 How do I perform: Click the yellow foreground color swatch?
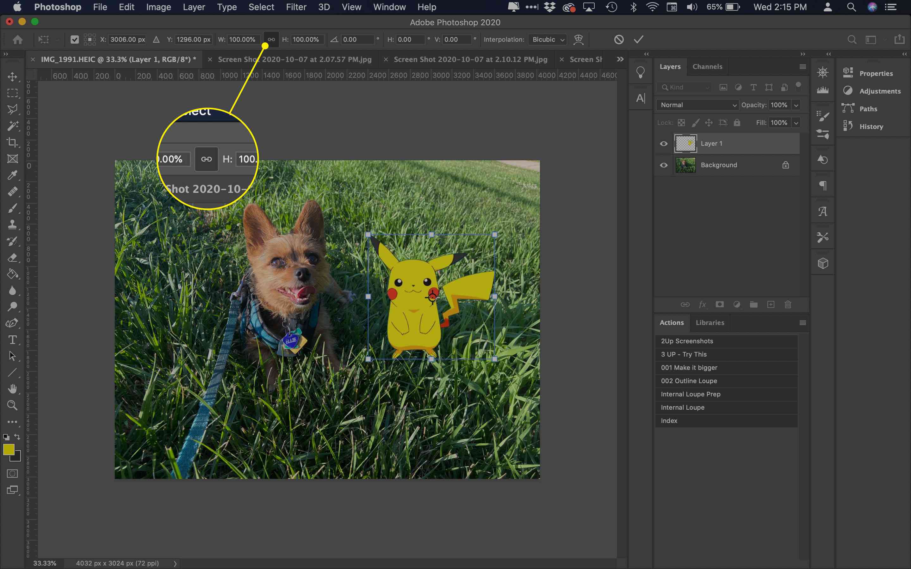pyautogui.click(x=8, y=449)
